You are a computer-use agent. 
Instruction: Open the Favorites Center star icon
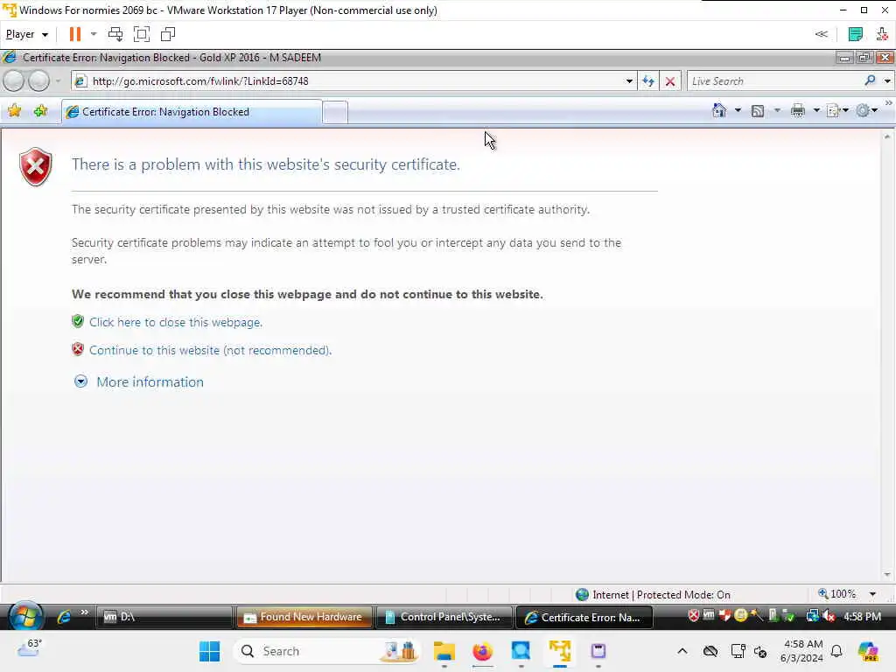[14, 111]
